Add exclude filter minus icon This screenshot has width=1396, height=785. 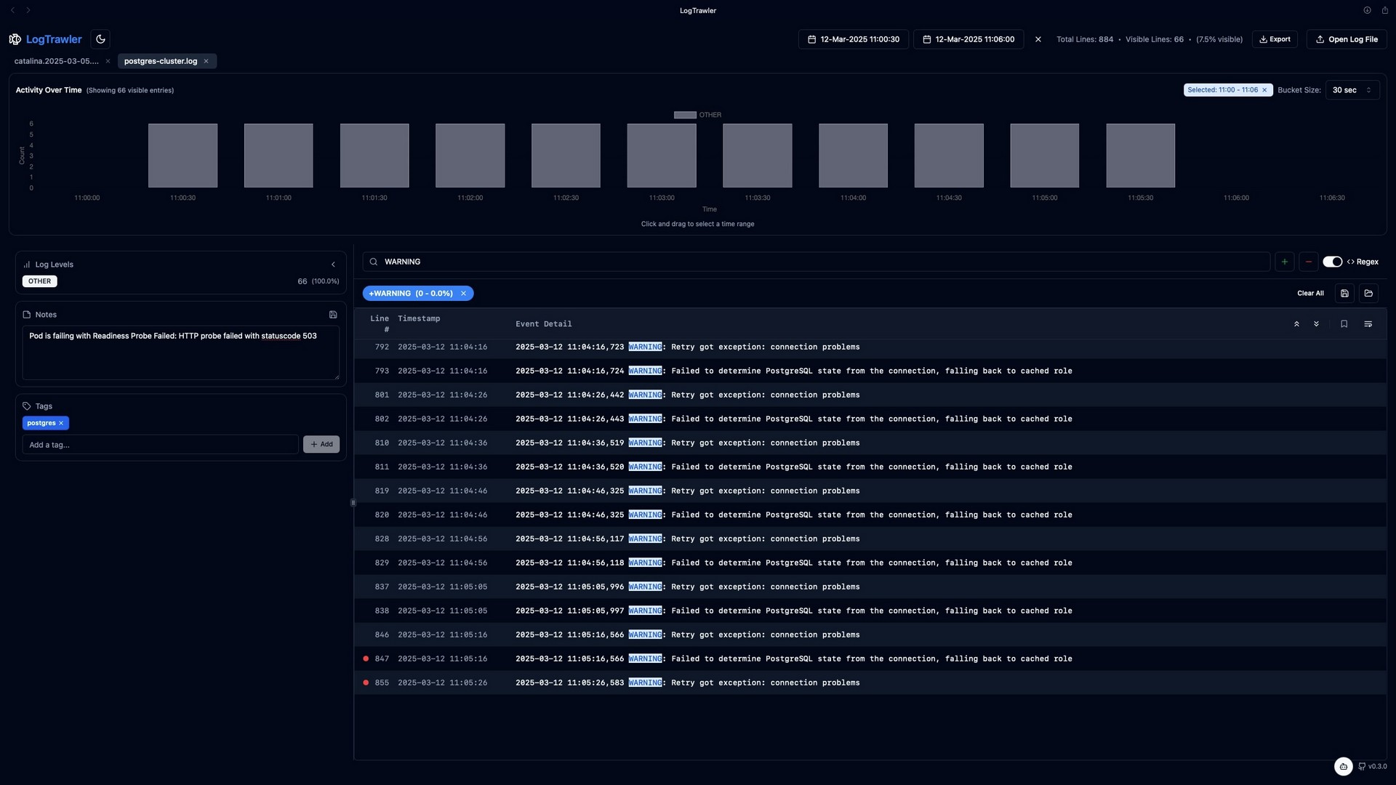[x=1309, y=262]
